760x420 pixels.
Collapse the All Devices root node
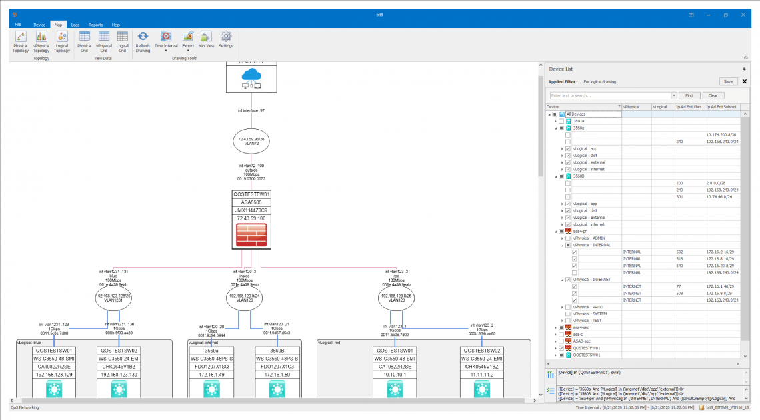click(x=549, y=114)
